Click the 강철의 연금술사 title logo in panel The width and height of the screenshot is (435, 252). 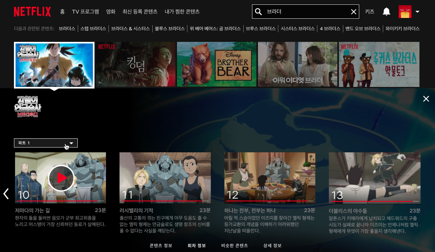[28, 106]
